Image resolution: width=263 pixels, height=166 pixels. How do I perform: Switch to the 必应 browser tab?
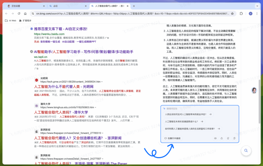[x=63, y=6]
